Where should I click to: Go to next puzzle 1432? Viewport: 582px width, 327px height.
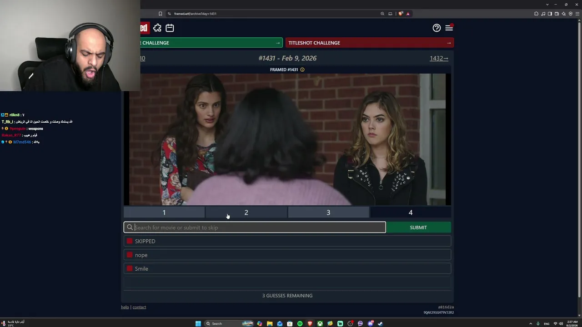(439, 58)
